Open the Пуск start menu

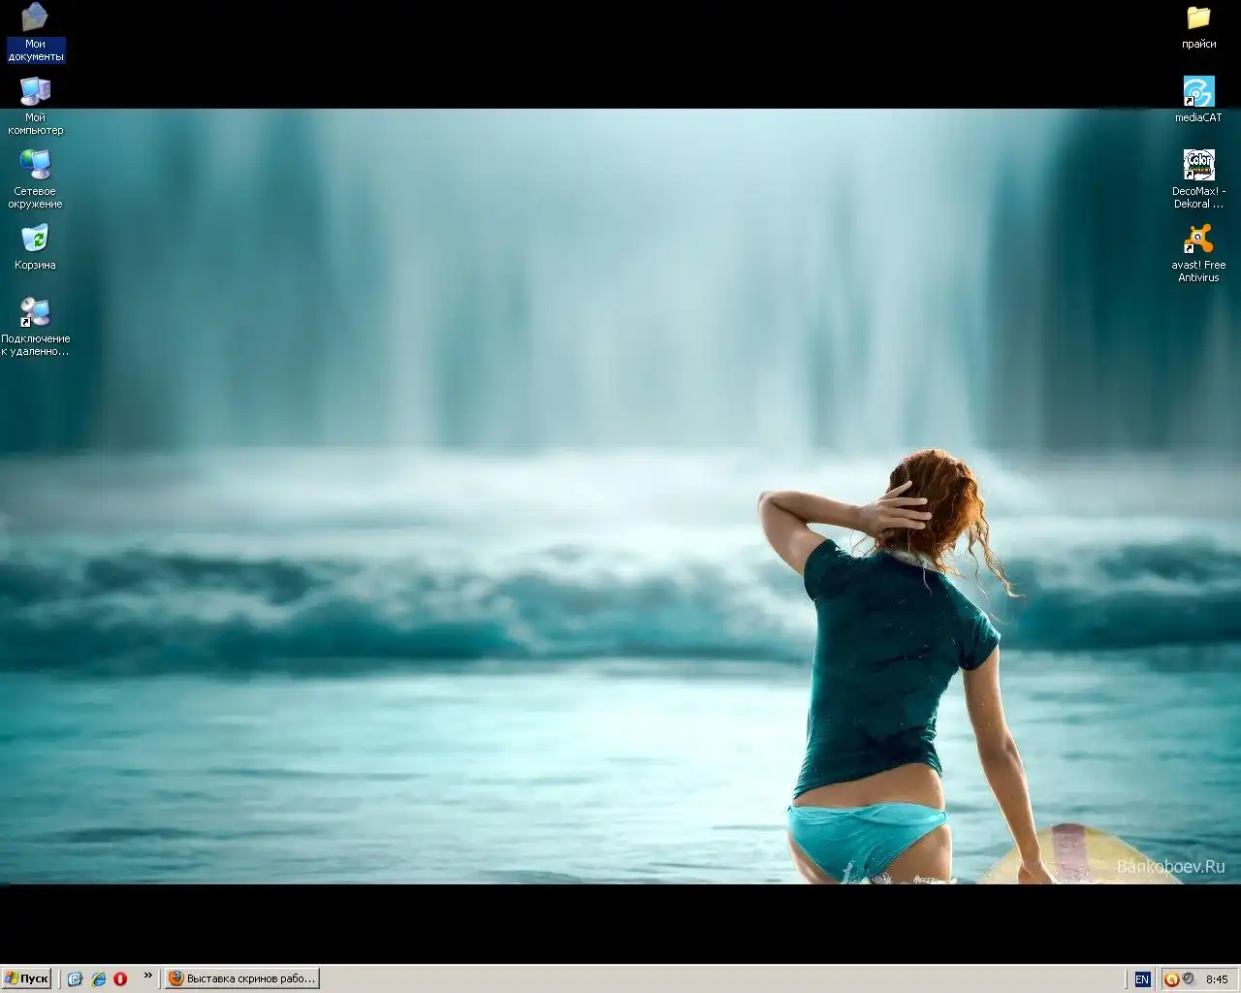click(26, 978)
